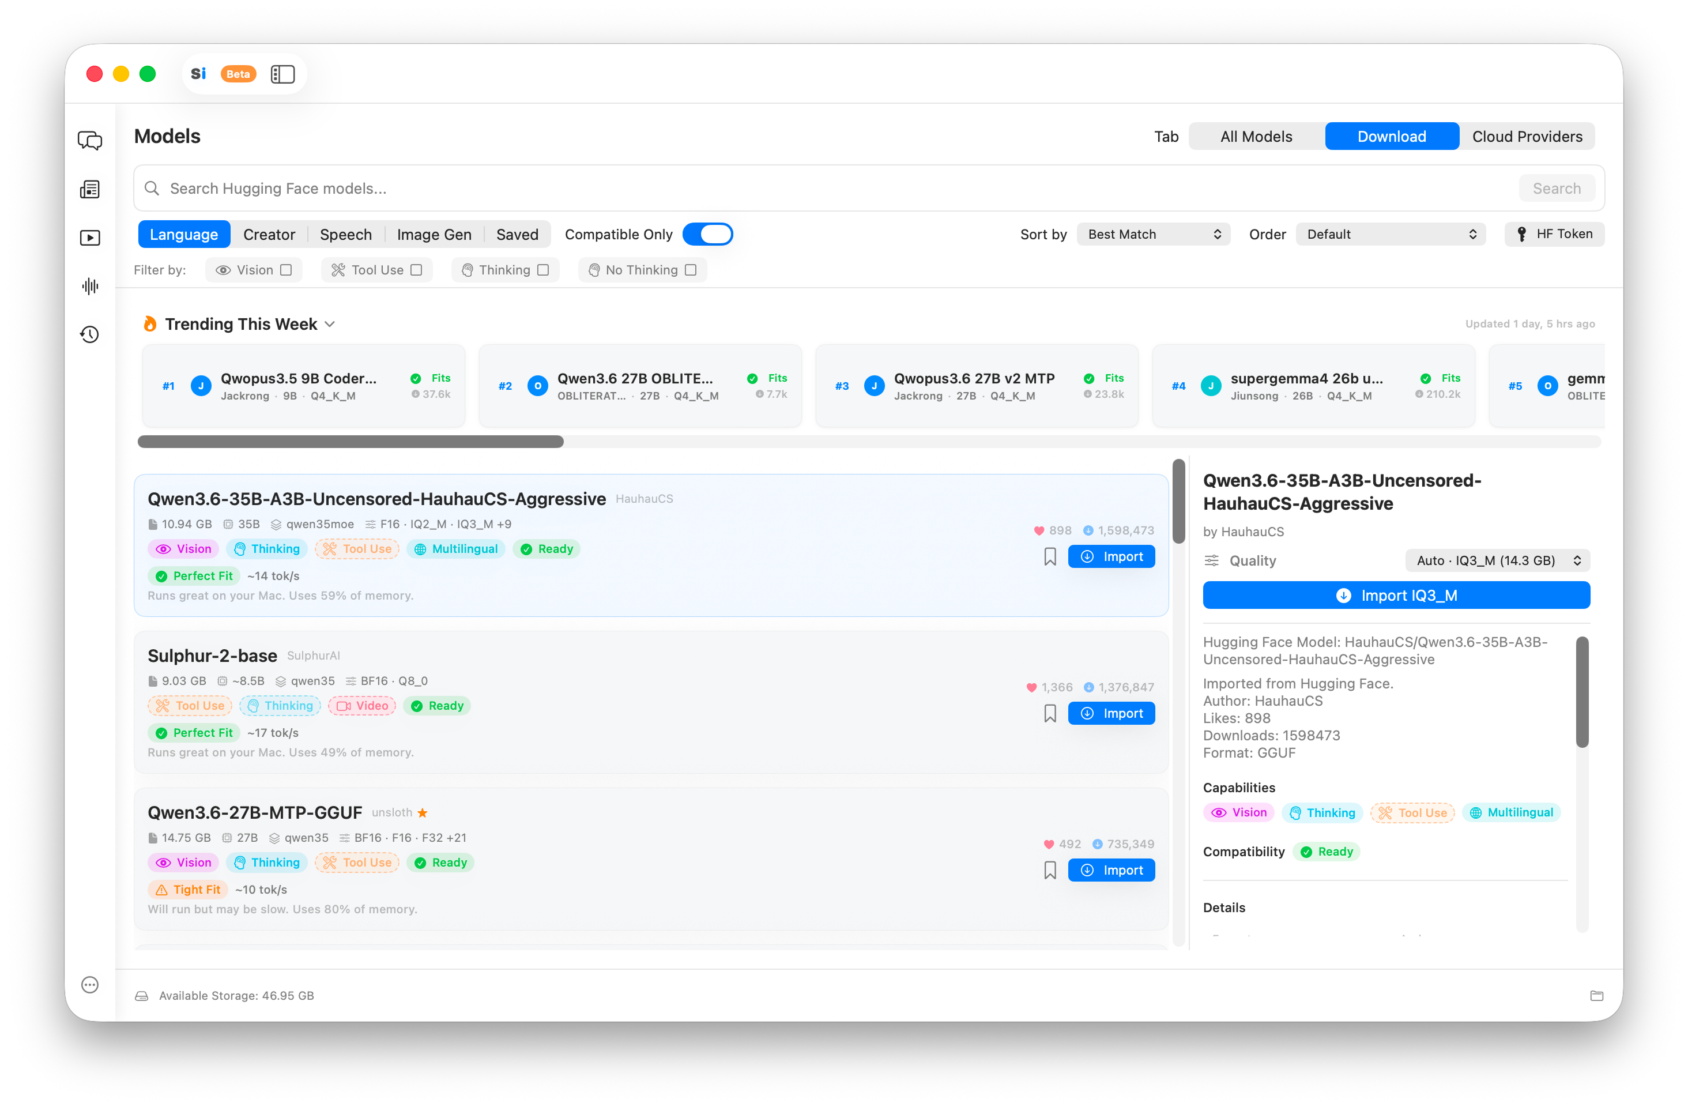Click Jackrong avatar on trending card #1
This screenshot has width=1688, height=1107.
point(201,386)
